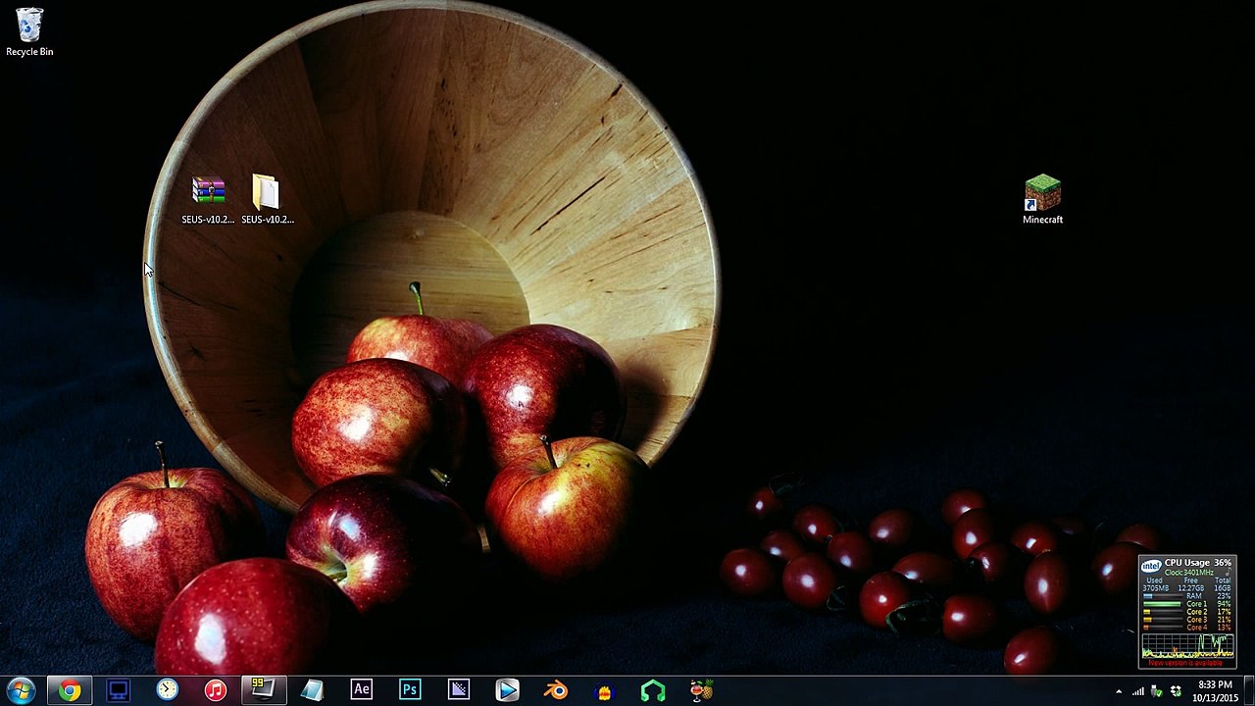Switch to Google Chrome in the taskbar
Viewport: 1255px width, 706px height.
click(x=70, y=690)
